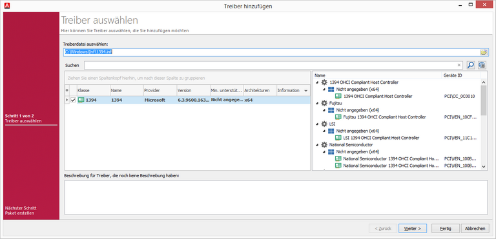
Task: Collapse Nicht angegeben (x64) under Fujitsu
Action: click(324, 110)
